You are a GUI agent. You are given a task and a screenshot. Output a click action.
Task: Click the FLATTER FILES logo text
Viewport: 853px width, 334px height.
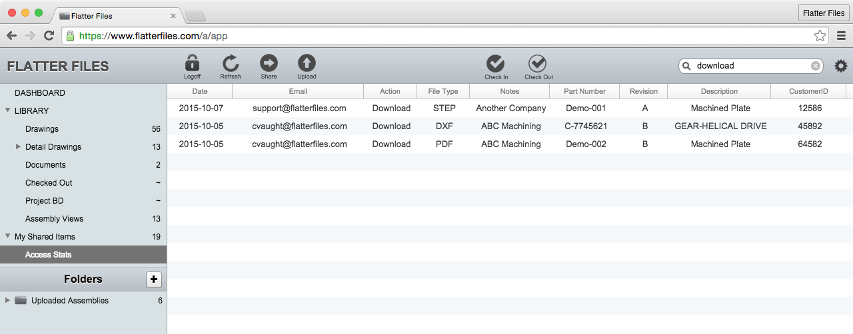[58, 67]
